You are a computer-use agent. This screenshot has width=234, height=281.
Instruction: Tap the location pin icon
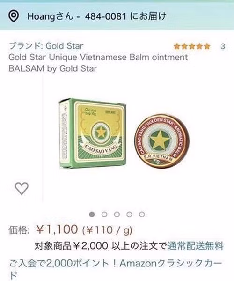click(x=14, y=16)
